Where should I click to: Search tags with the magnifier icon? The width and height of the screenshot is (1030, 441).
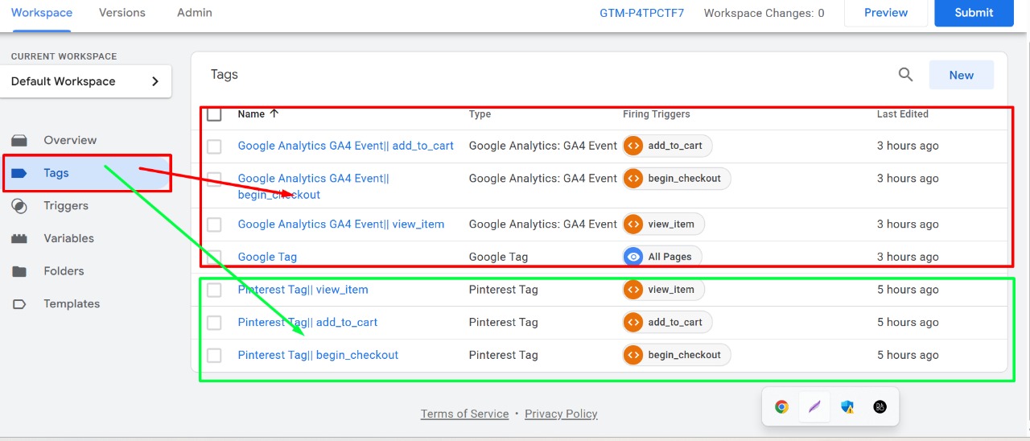coord(905,75)
